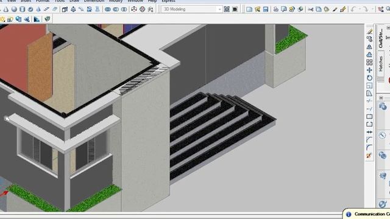Click the green check render settings icon

(x=47, y=19)
